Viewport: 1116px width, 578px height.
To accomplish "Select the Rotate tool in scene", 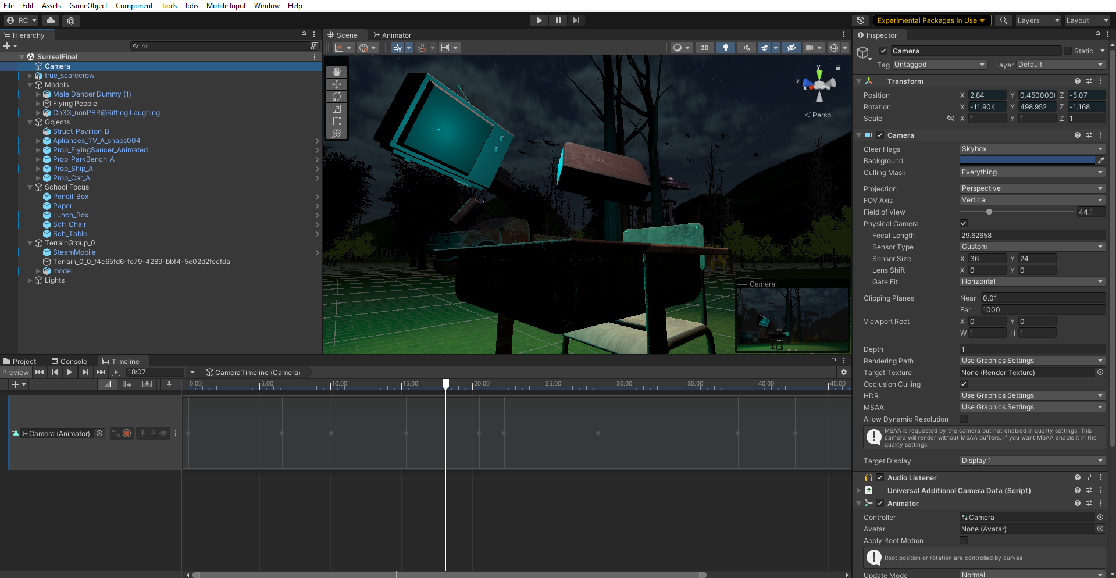I will pyautogui.click(x=336, y=97).
